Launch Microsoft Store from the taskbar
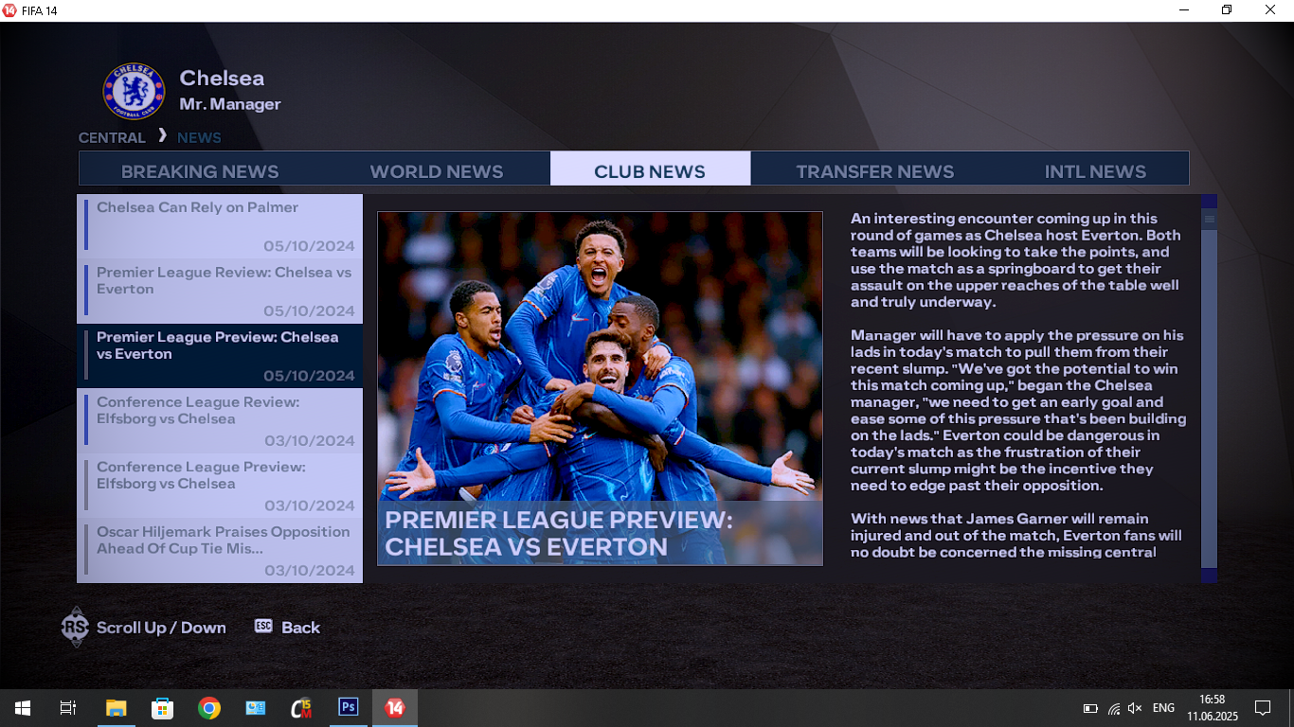 [x=162, y=708]
